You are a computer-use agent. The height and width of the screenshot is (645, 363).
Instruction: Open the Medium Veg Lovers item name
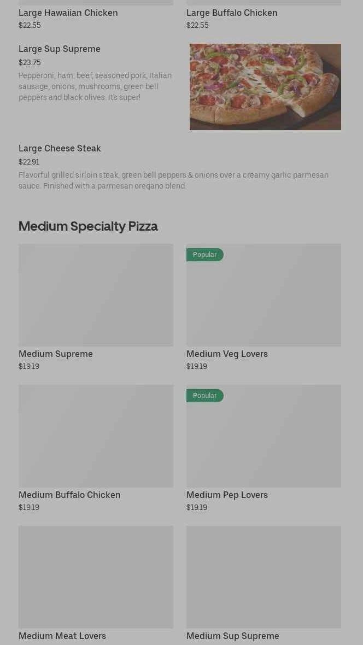(227, 354)
